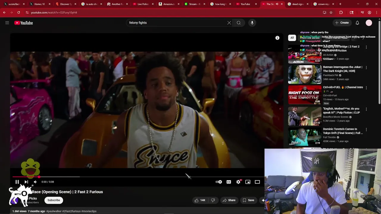Open Batman interrogates the Joker thumbnail

pos(305,74)
